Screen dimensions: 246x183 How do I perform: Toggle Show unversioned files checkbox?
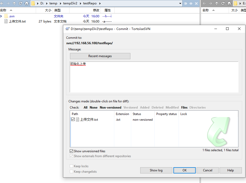tap(71, 151)
